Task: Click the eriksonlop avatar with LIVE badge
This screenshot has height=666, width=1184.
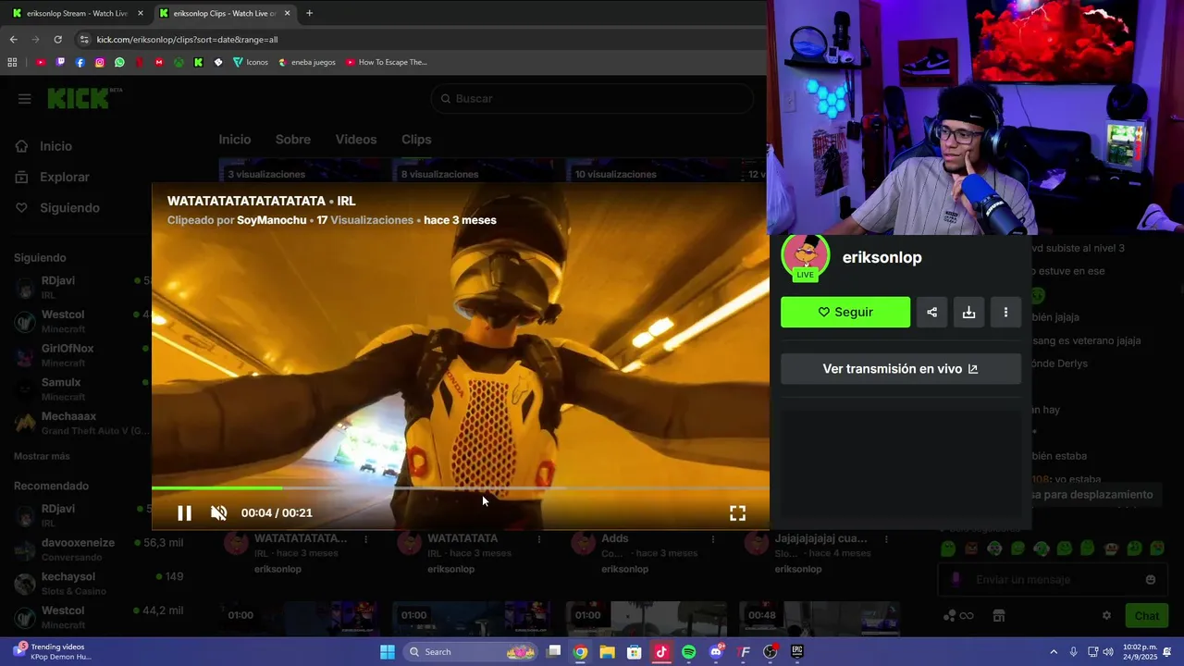Action: [x=805, y=257]
